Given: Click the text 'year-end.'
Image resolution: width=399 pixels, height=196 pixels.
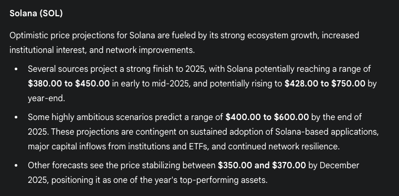Looking at the screenshot, I should [46, 98].
